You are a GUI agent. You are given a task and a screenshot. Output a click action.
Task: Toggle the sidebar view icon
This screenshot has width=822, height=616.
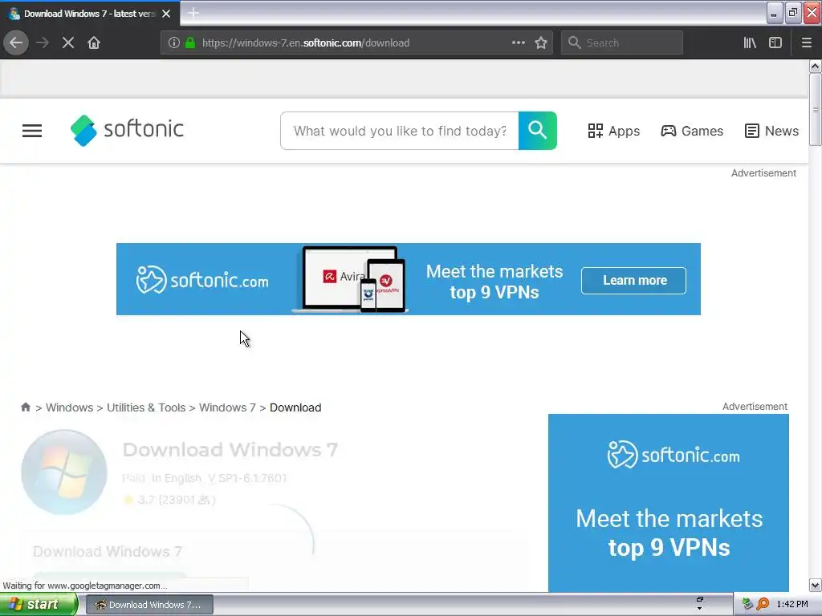tap(775, 43)
